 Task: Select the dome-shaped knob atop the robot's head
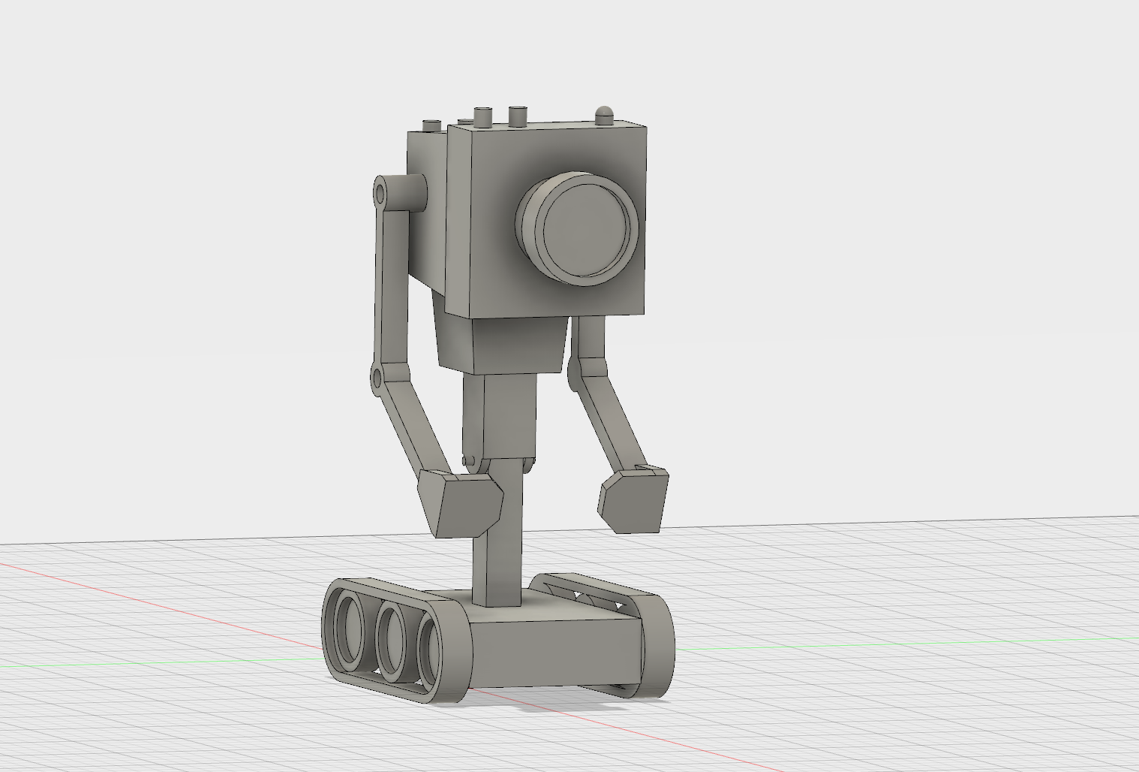pos(605,114)
